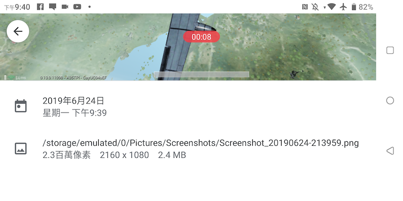403x201 pixels.
Task: Tap the NFC status bar icon
Action: tap(305, 7)
